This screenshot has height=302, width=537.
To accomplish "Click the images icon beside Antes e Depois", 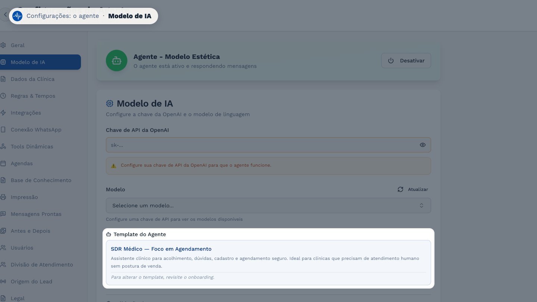I will (3, 231).
